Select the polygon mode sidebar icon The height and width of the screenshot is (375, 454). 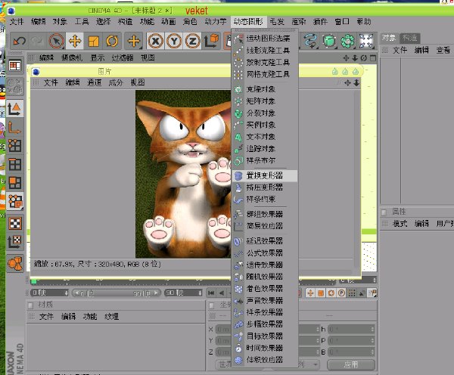pos(14,183)
